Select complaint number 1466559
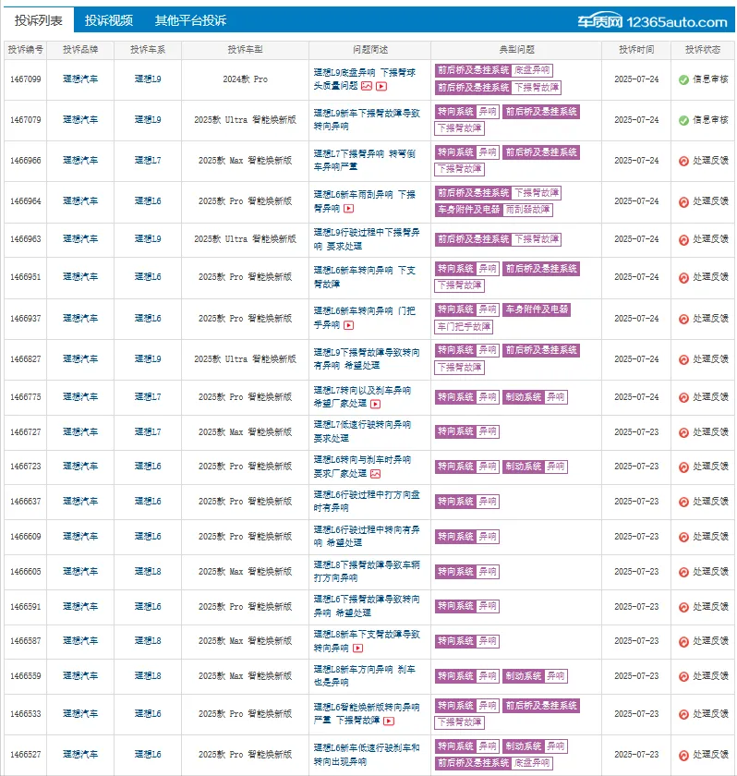Screen dimensions: 737x776 [25, 676]
